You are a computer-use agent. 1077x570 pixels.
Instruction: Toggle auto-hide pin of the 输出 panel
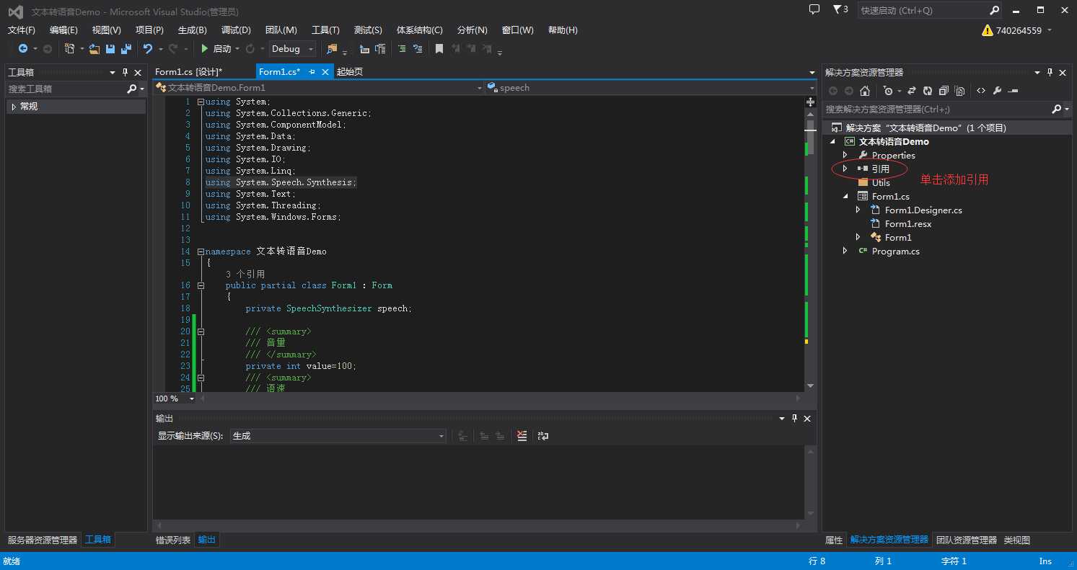(795, 419)
